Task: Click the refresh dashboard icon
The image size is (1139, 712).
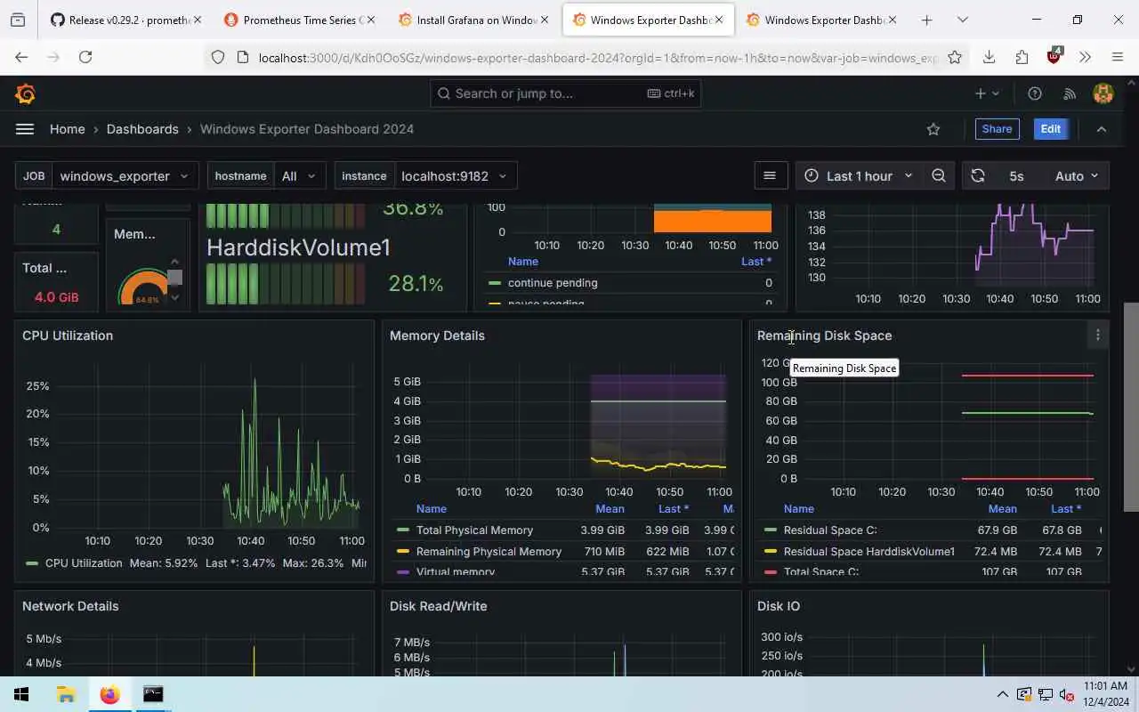Action: (978, 176)
